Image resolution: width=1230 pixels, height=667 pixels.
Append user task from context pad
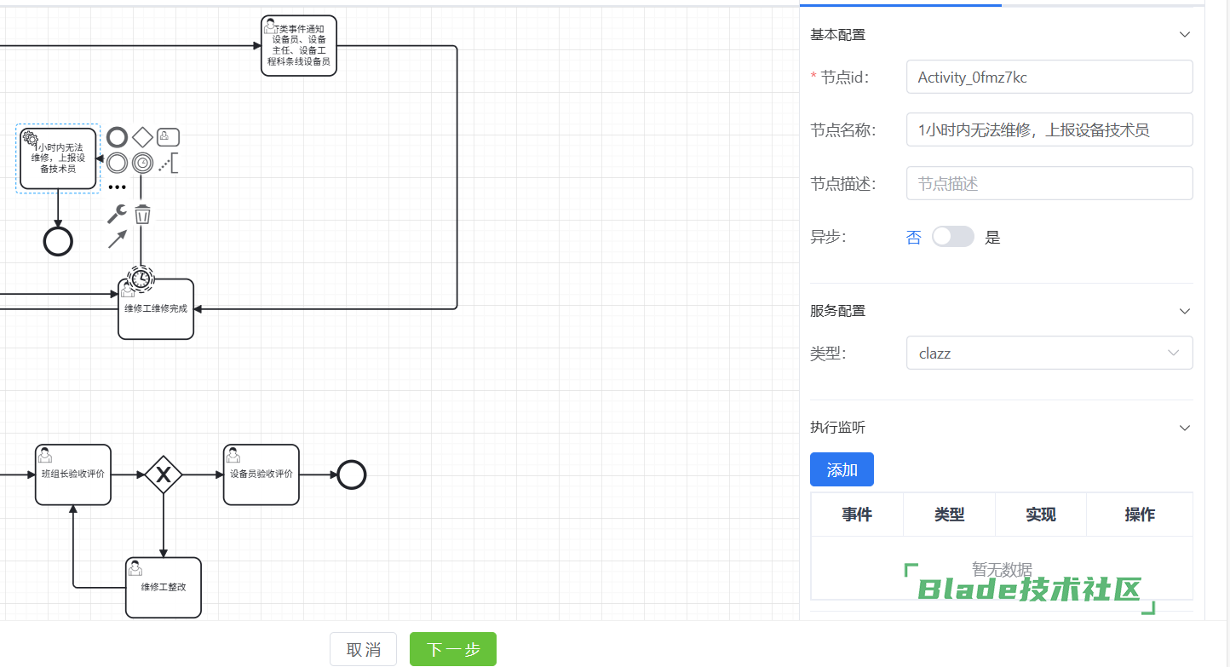pos(168,137)
